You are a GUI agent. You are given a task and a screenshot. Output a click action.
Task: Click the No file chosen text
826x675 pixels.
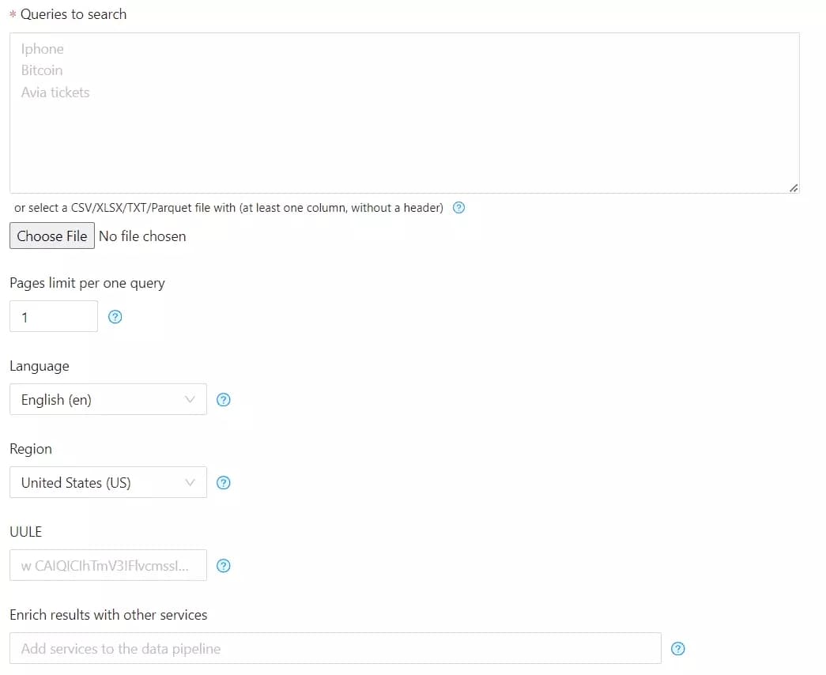point(143,236)
